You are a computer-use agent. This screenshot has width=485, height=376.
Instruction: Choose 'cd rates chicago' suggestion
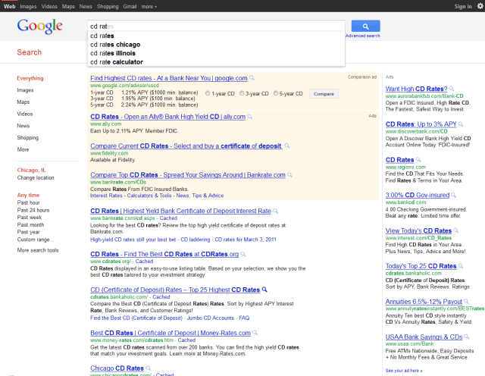216,45
